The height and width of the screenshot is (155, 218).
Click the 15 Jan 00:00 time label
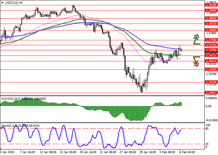[x=68, y=152]
